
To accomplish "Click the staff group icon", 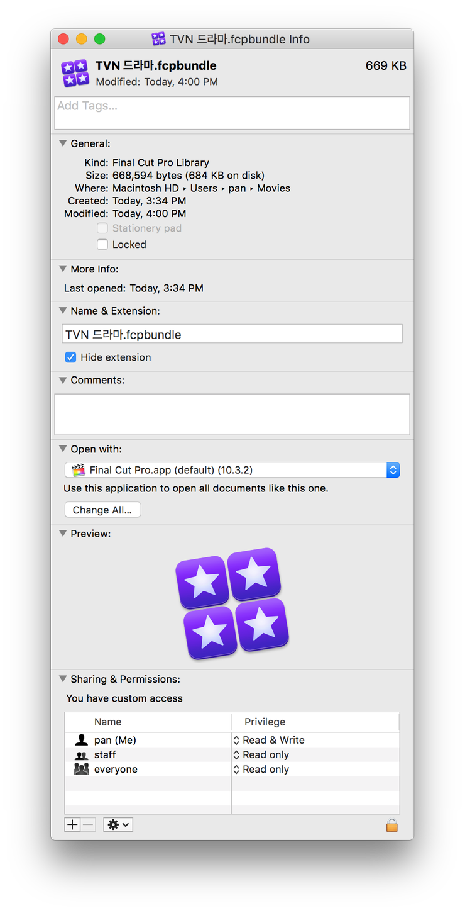I will coord(81,755).
